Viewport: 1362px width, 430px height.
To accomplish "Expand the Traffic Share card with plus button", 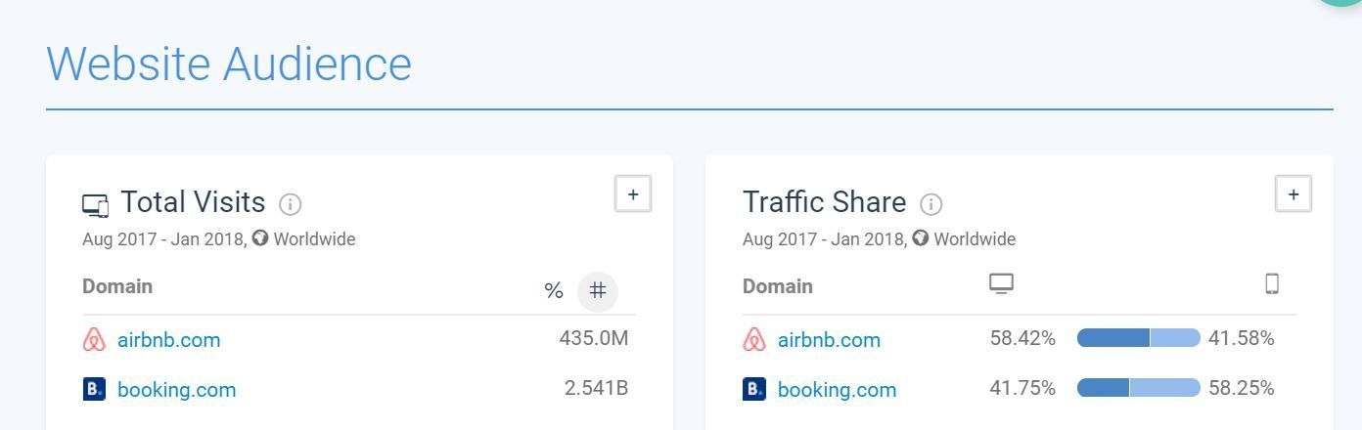I will [x=1294, y=193].
